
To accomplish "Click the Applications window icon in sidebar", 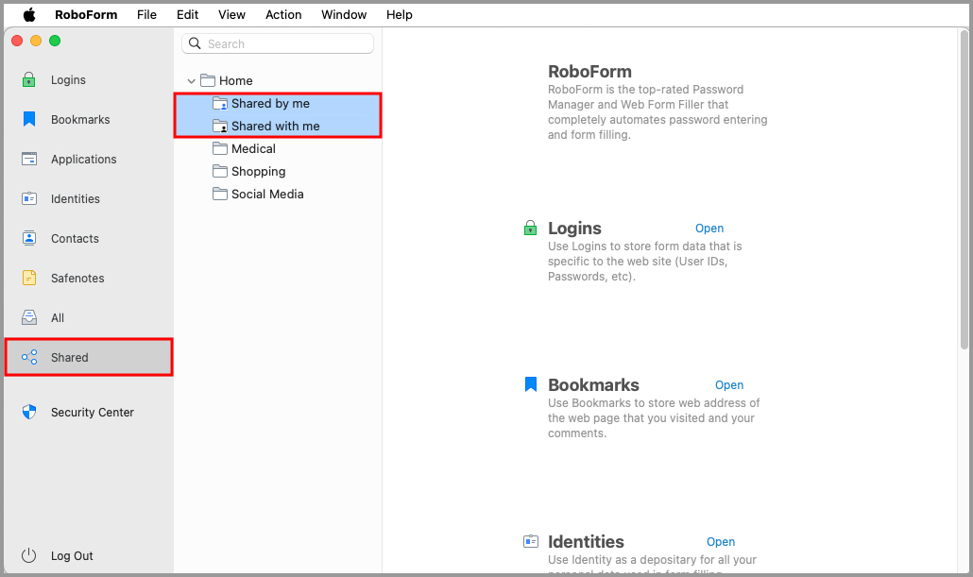I will tap(29, 159).
